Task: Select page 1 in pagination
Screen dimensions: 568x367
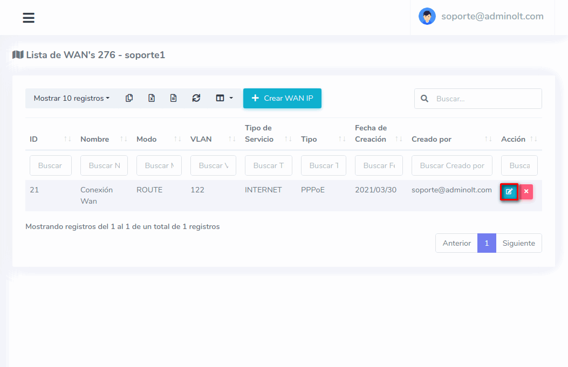Action: (487, 243)
